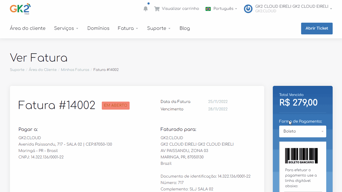Expand the Serviços menu
Image resolution: width=342 pixels, height=192 pixels.
(x=66, y=28)
